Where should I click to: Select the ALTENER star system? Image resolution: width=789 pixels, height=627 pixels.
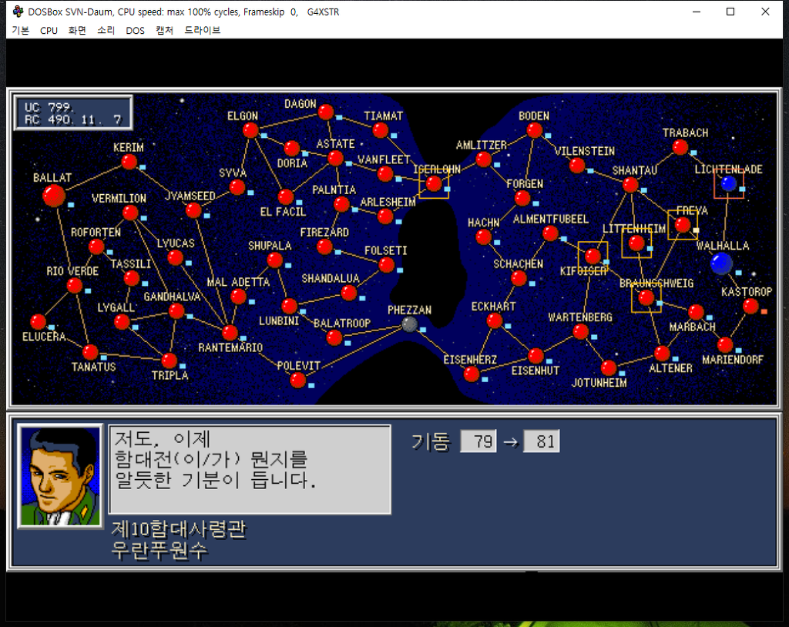pos(662,354)
